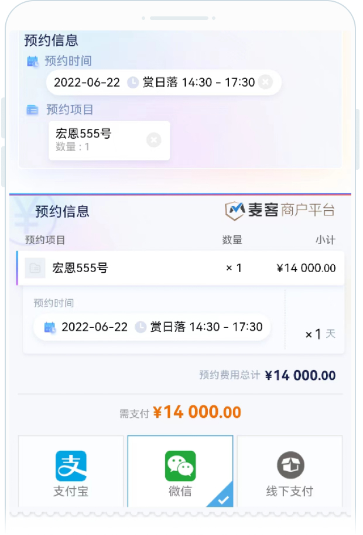The height and width of the screenshot is (535, 363).
Task: Click the selected checkmark on 微信 option
Action: (x=224, y=499)
